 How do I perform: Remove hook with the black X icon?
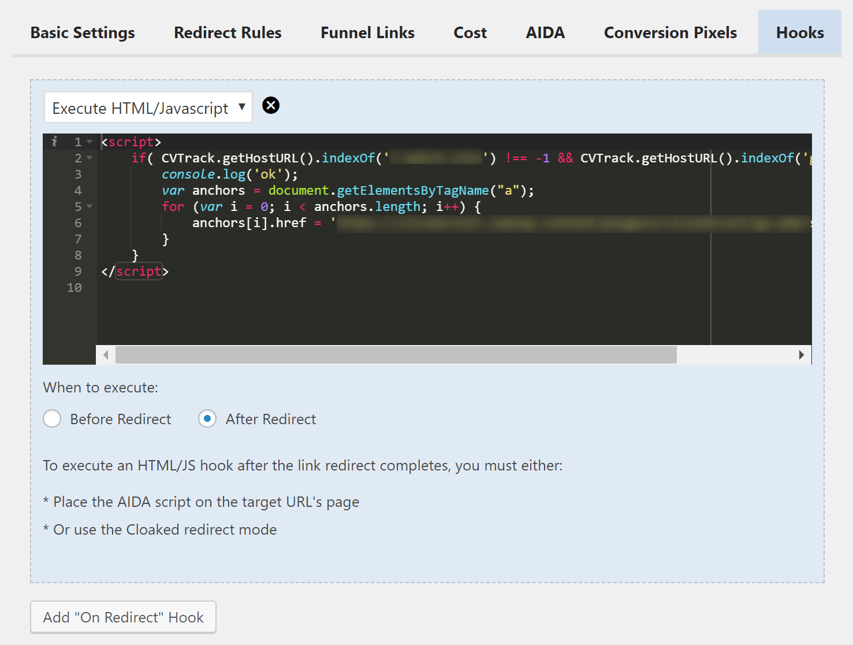point(271,105)
